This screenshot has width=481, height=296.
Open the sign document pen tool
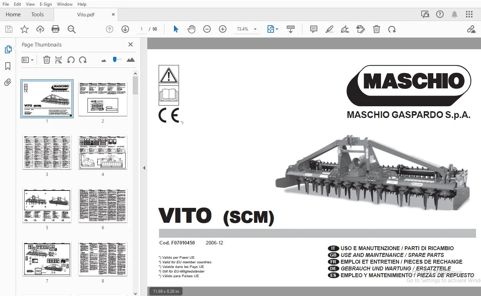[345, 29]
